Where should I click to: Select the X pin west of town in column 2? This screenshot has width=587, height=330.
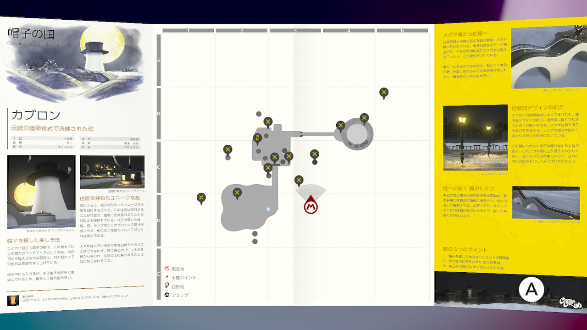pyautogui.click(x=227, y=150)
